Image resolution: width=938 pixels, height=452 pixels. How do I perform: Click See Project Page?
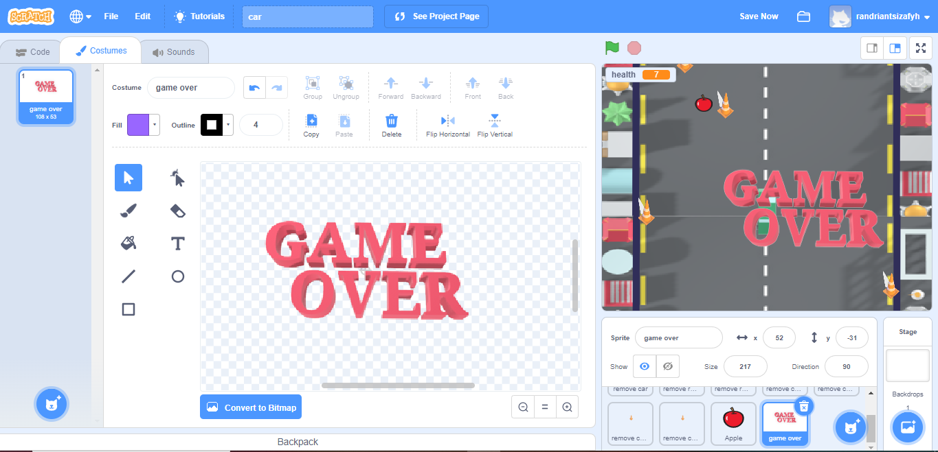436,16
